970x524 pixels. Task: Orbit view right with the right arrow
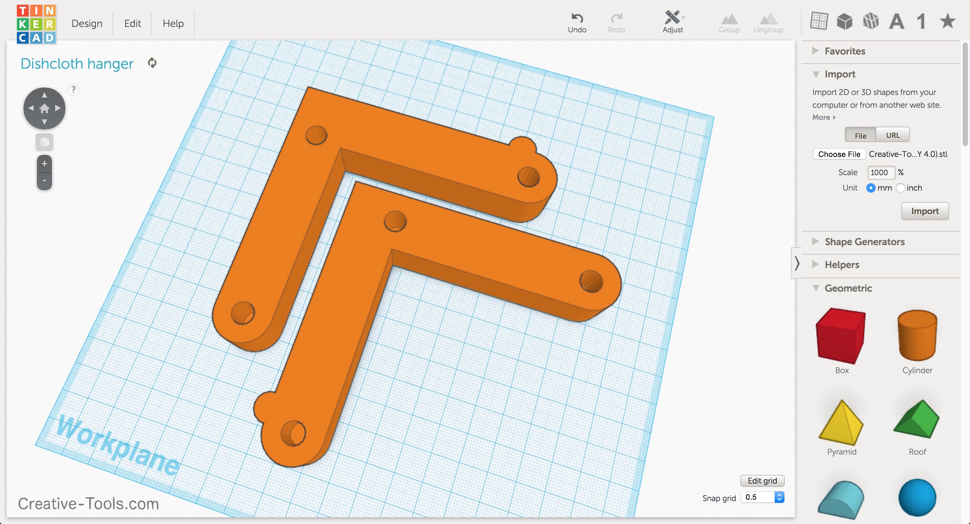58,108
